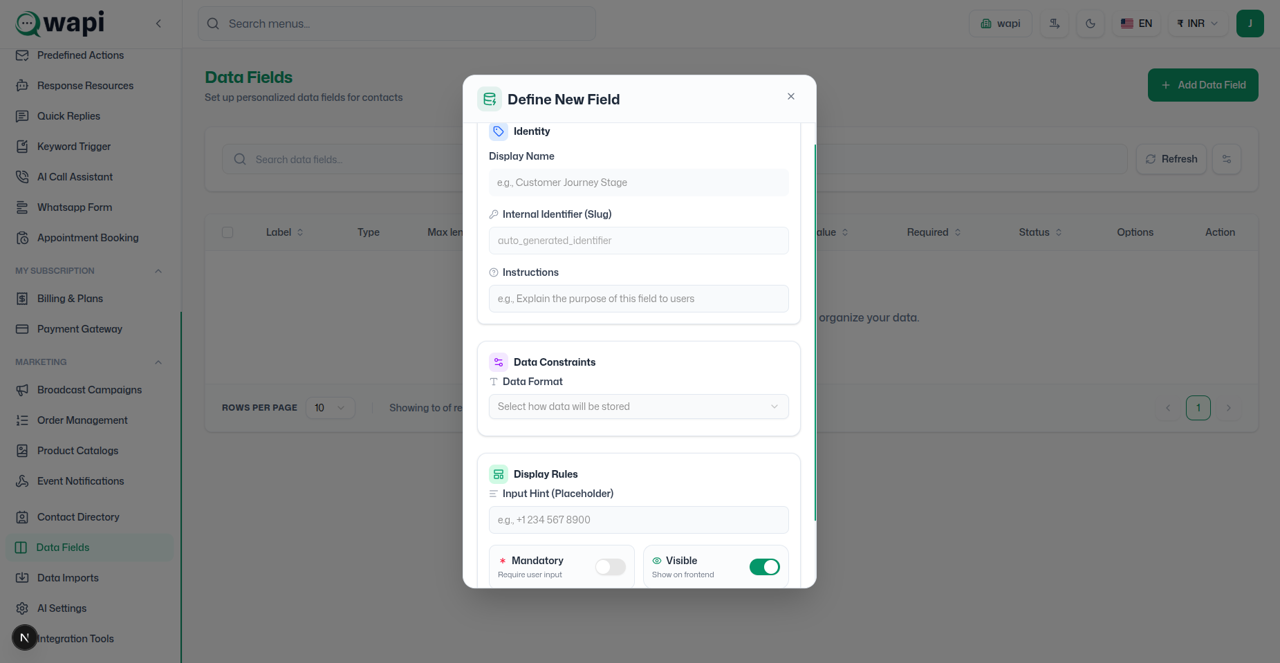Image resolution: width=1280 pixels, height=663 pixels.
Task: Click Add Data Field button
Action: click(1203, 85)
